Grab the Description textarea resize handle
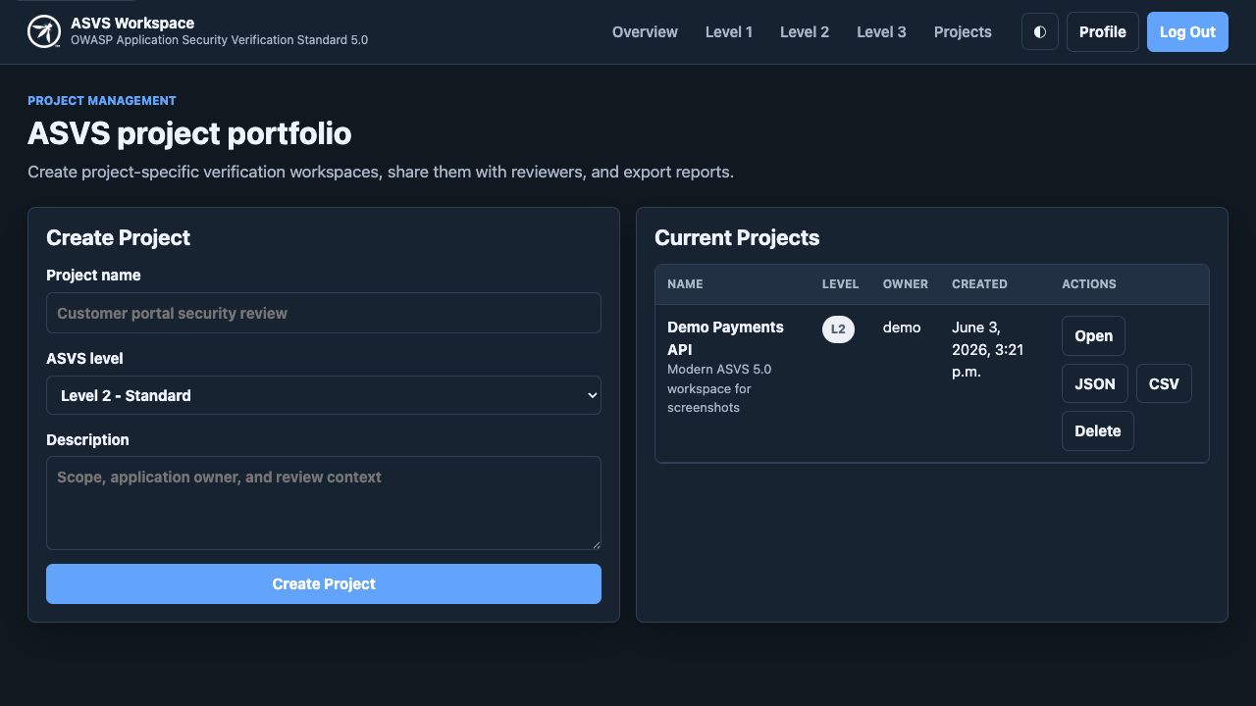The image size is (1256, 706). 595,543
